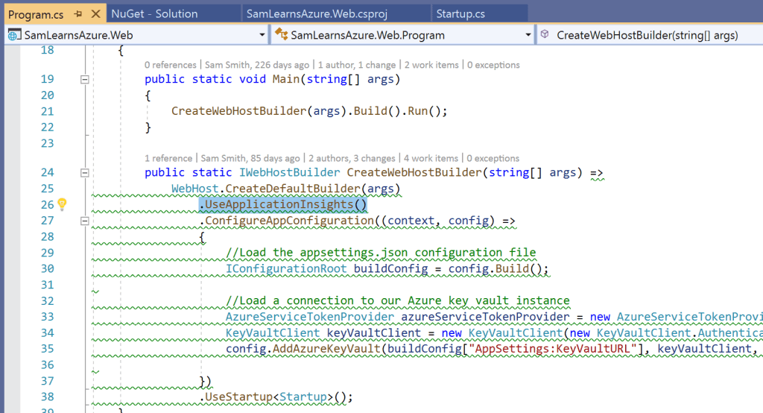Close the Program.cs tab
Image resolution: width=763 pixels, height=413 pixels.
point(95,13)
